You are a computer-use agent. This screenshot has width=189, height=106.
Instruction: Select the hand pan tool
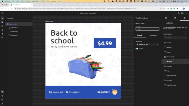[2, 34]
